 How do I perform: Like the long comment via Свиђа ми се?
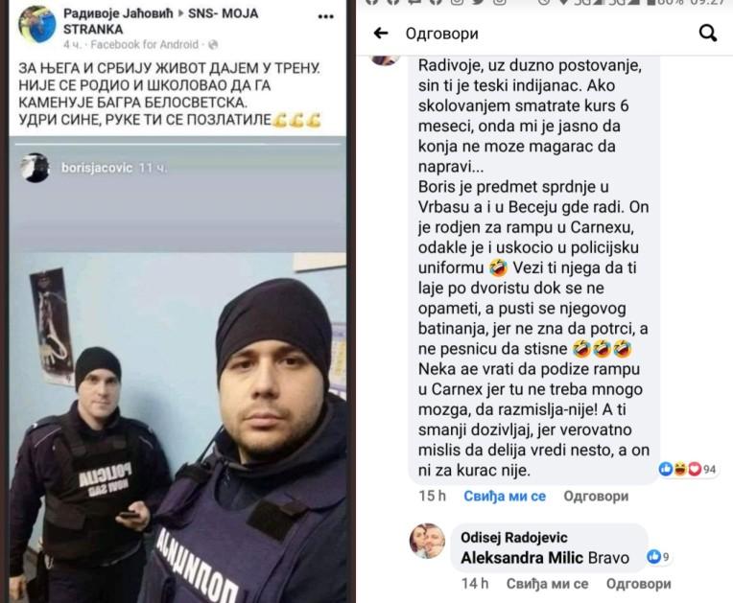pos(505,496)
